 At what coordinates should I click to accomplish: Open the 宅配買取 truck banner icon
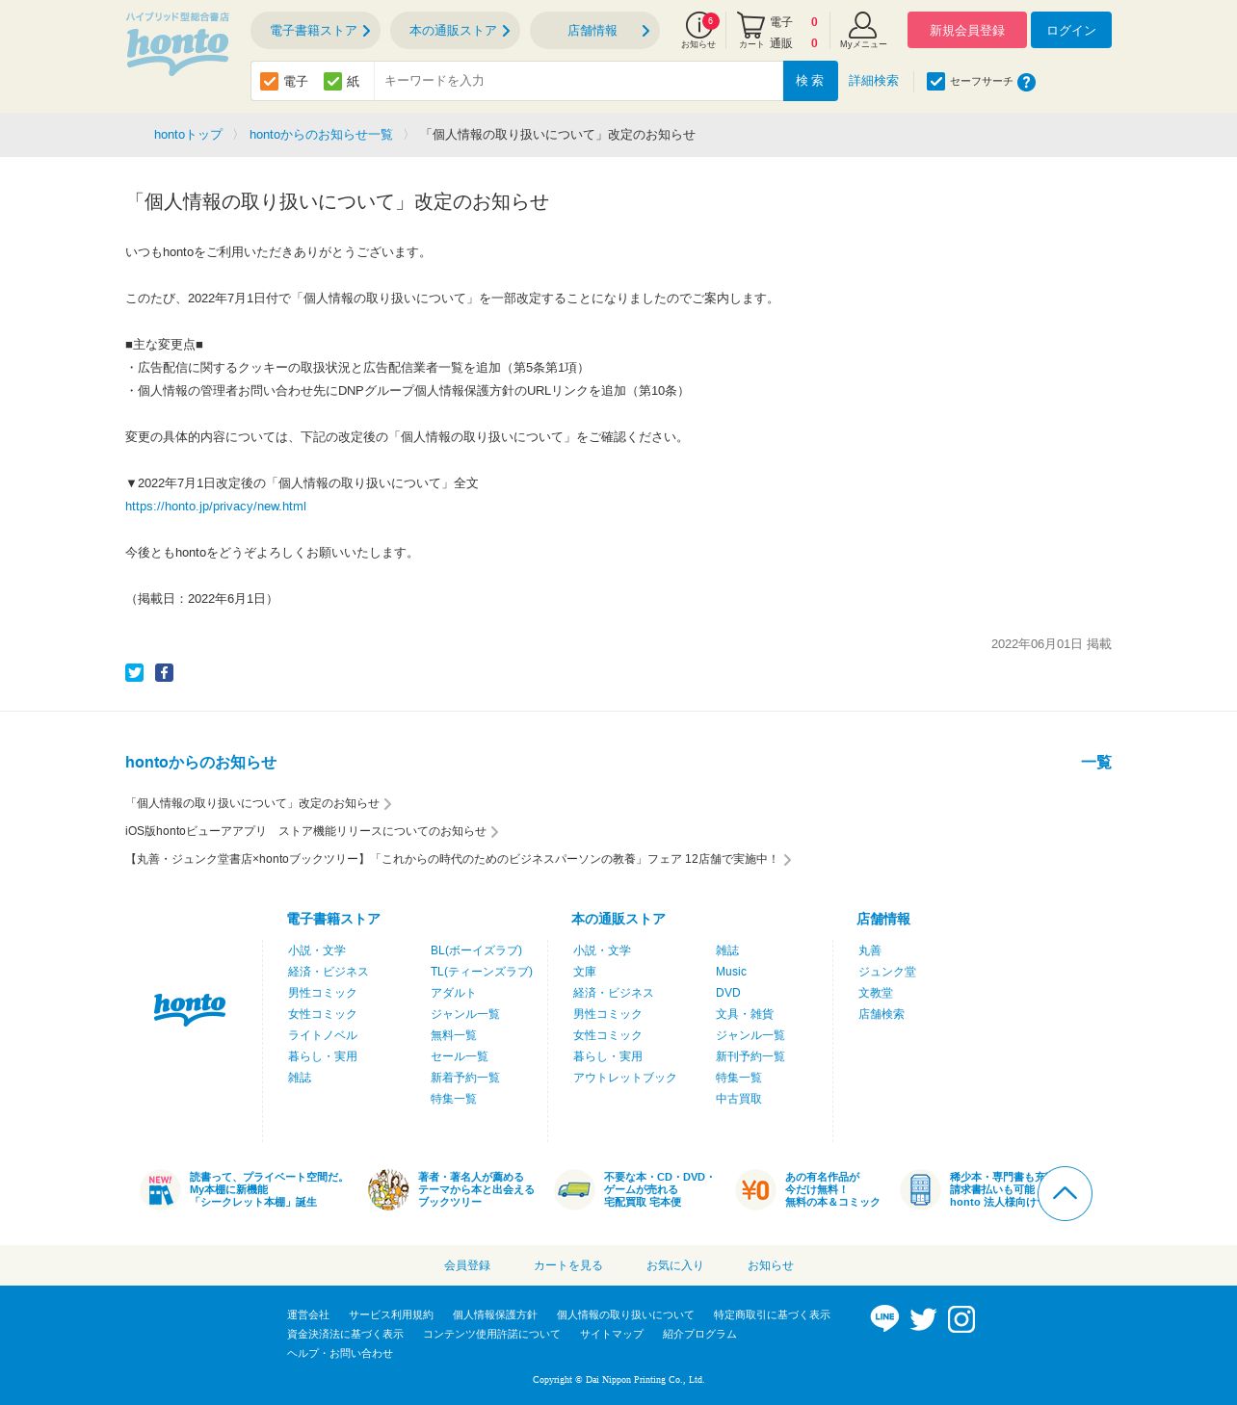click(574, 1189)
